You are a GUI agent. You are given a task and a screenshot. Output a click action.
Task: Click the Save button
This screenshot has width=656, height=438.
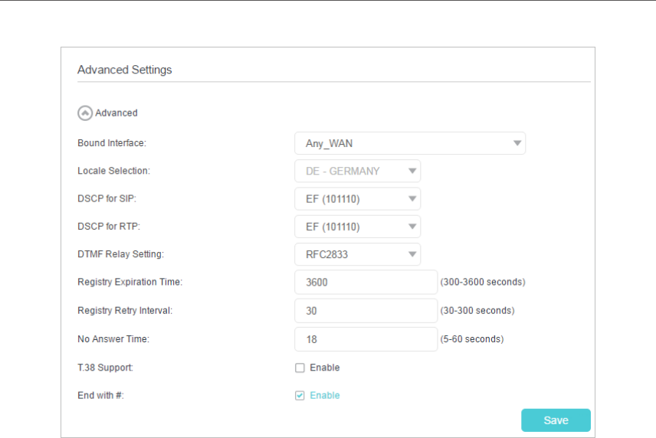(x=556, y=420)
